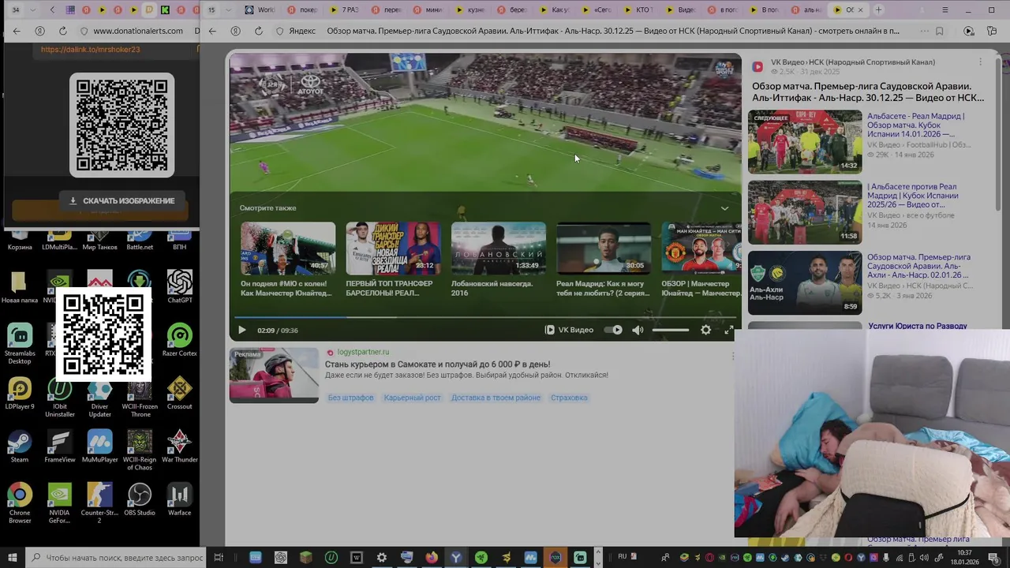Open the FrameView desktop shortcut
The width and height of the screenshot is (1010, 568).
coord(60,446)
